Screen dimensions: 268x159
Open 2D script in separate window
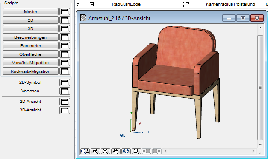tap(65, 20)
